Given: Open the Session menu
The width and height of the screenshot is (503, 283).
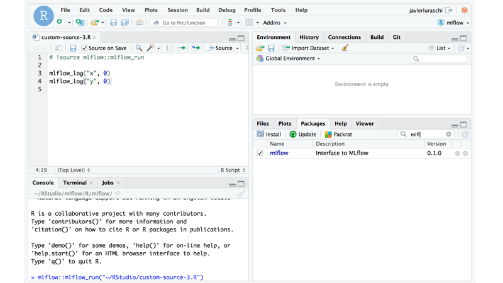Looking at the screenshot, I should click(x=177, y=10).
